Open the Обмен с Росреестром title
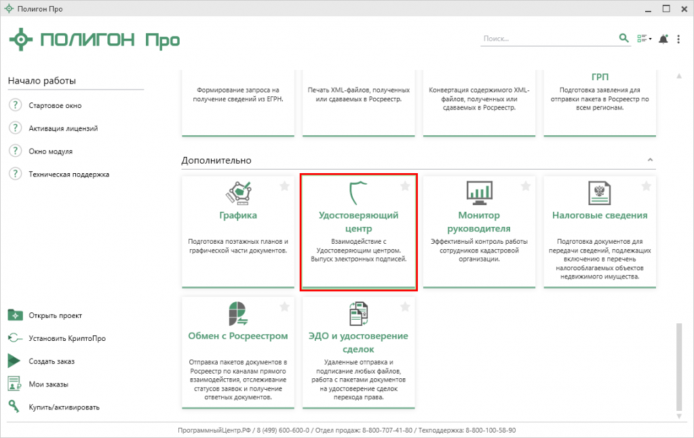The width and height of the screenshot is (694, 438). tap(238, 335)
